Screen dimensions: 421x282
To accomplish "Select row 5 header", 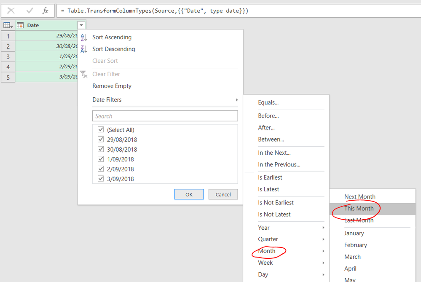I will tap(8, 77).
